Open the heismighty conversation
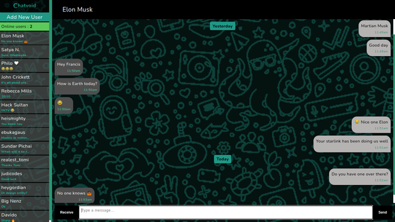Viewport: 395px width, 222px height. click(25, 121)
